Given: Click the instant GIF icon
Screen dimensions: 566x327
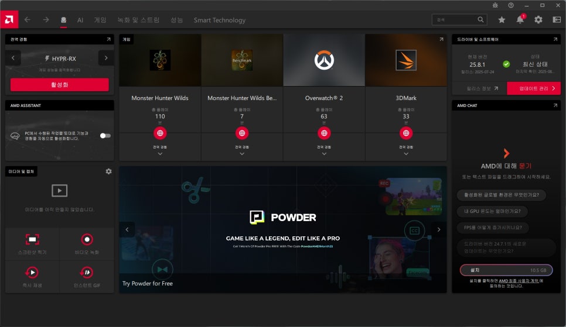Looking at the screenshot, I should tap(87, 272).
